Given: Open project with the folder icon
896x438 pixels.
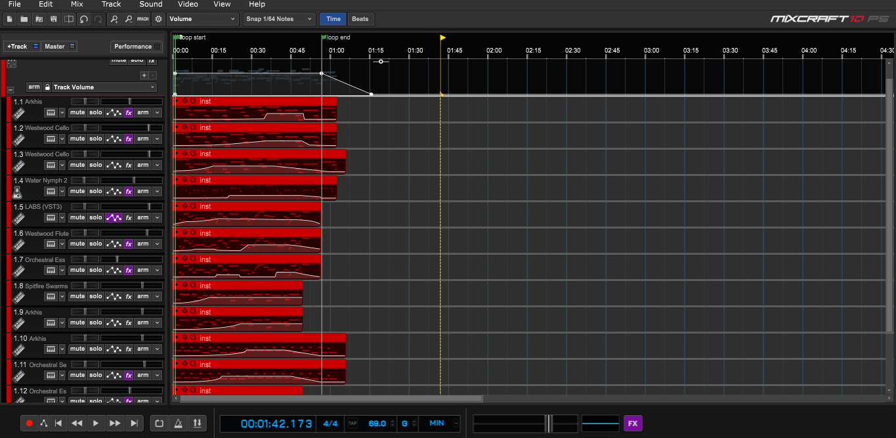Looking at the screenshot, I should point(24,19).
